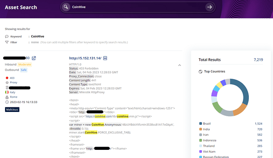Open result in new tab via external link icon
The image size is (273, 158).
click(34, 58)
